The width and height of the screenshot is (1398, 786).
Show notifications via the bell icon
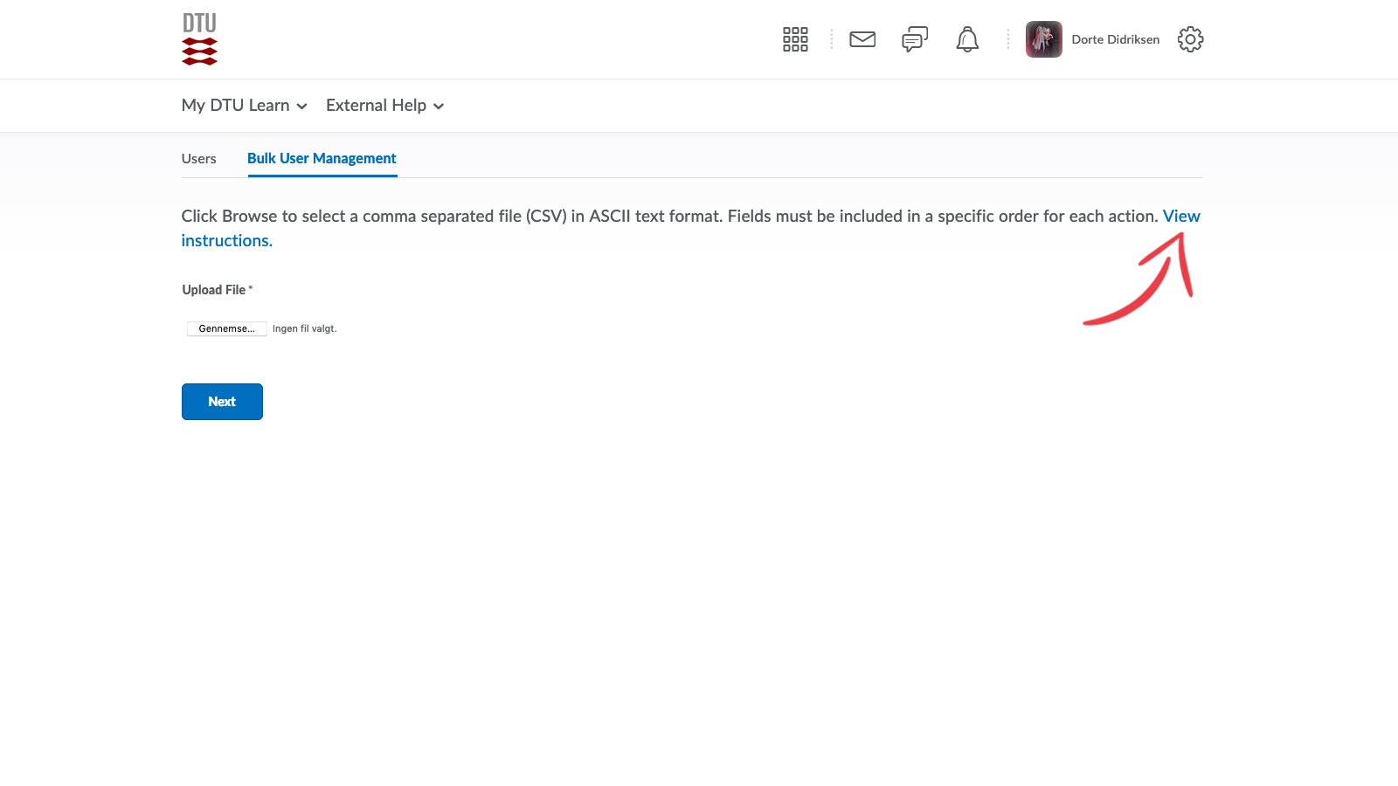[967, 39]
